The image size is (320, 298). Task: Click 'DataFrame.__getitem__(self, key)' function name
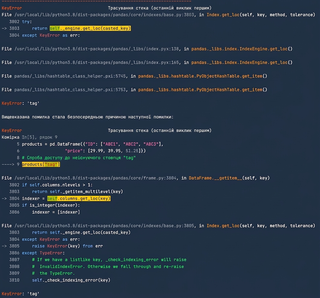click(x=229, y=178)
